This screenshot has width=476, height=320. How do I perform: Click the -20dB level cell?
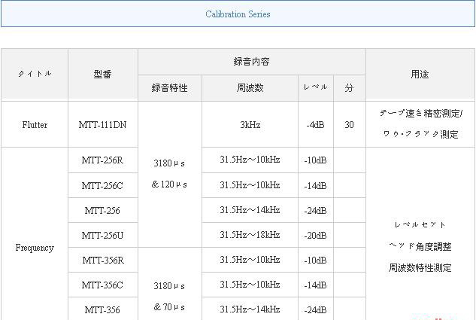316,235
